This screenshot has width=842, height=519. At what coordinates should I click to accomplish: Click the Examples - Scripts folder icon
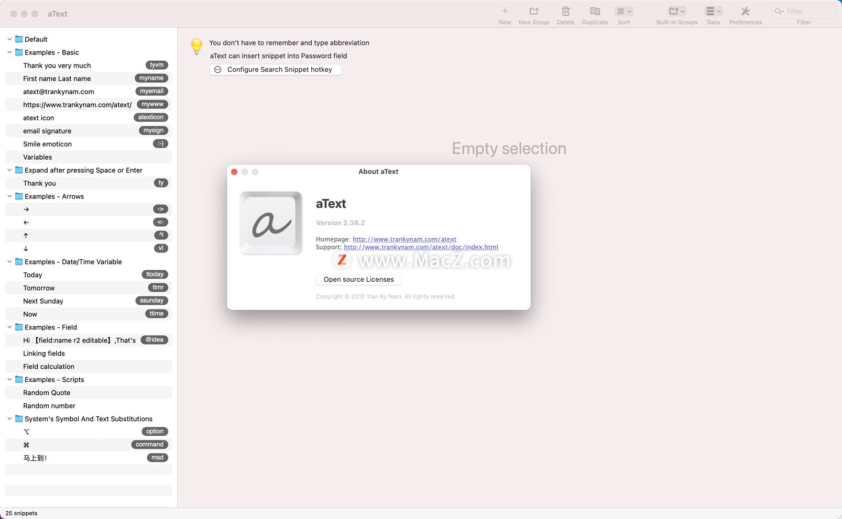(x=19, y=380)
